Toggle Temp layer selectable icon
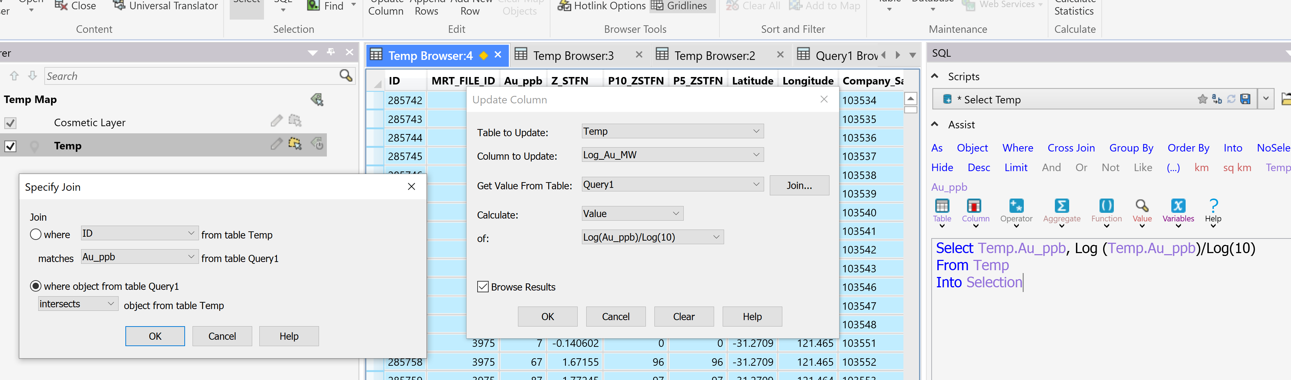1291x380 pixels. [295, 144]
